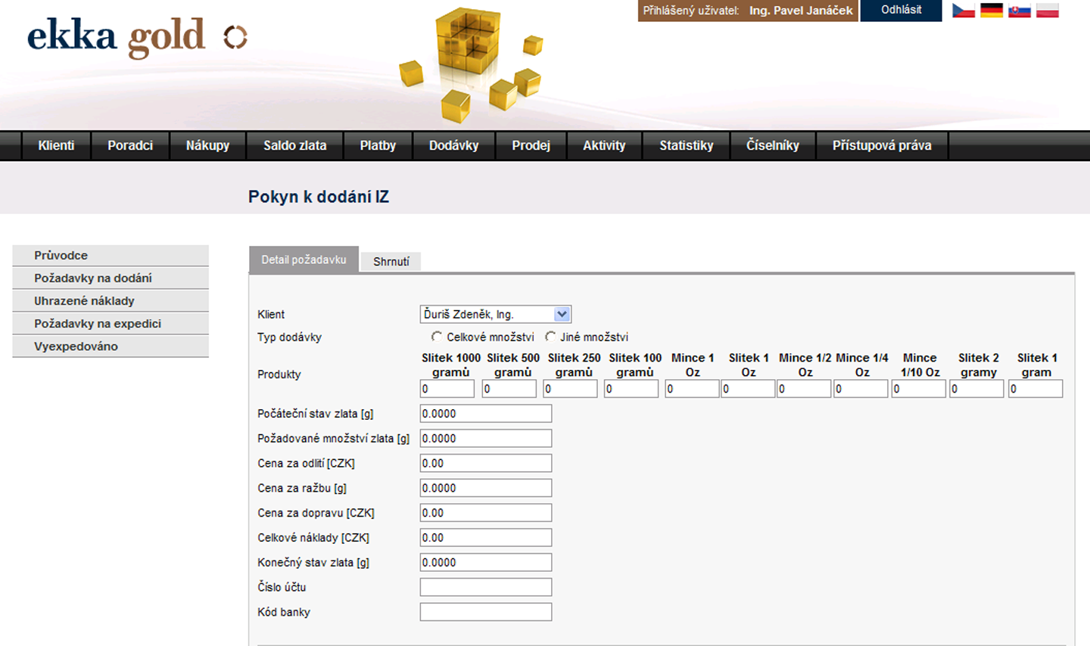Open the Dodávky menu

point(454,145)
